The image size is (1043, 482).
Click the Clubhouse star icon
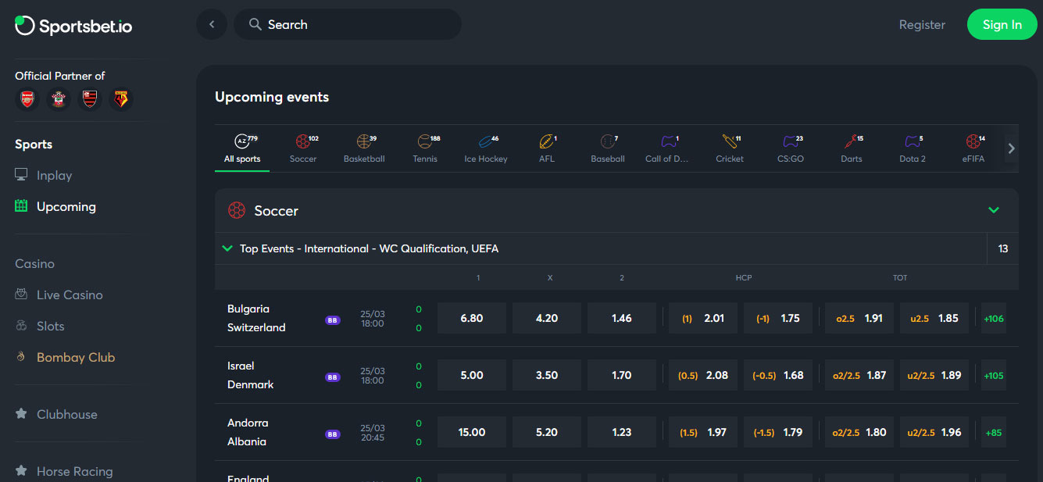[x=22, y=414]
